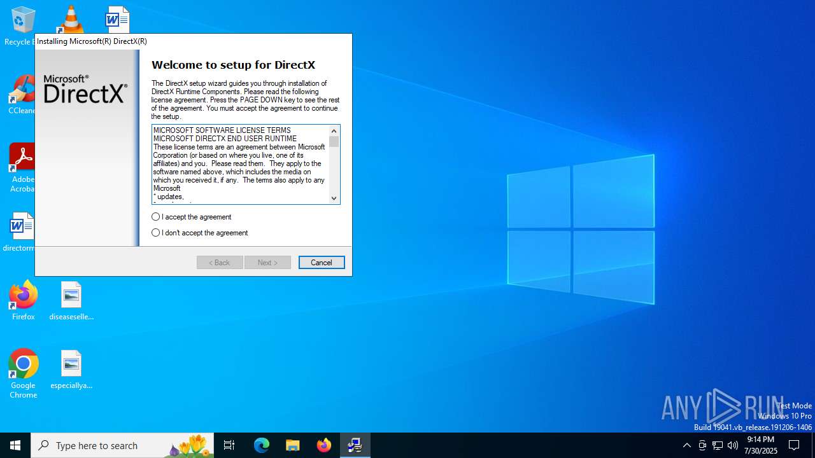The image size is (815, 458).
Task: Open Task View from the taskbar
Action: (x=229, y=445)
